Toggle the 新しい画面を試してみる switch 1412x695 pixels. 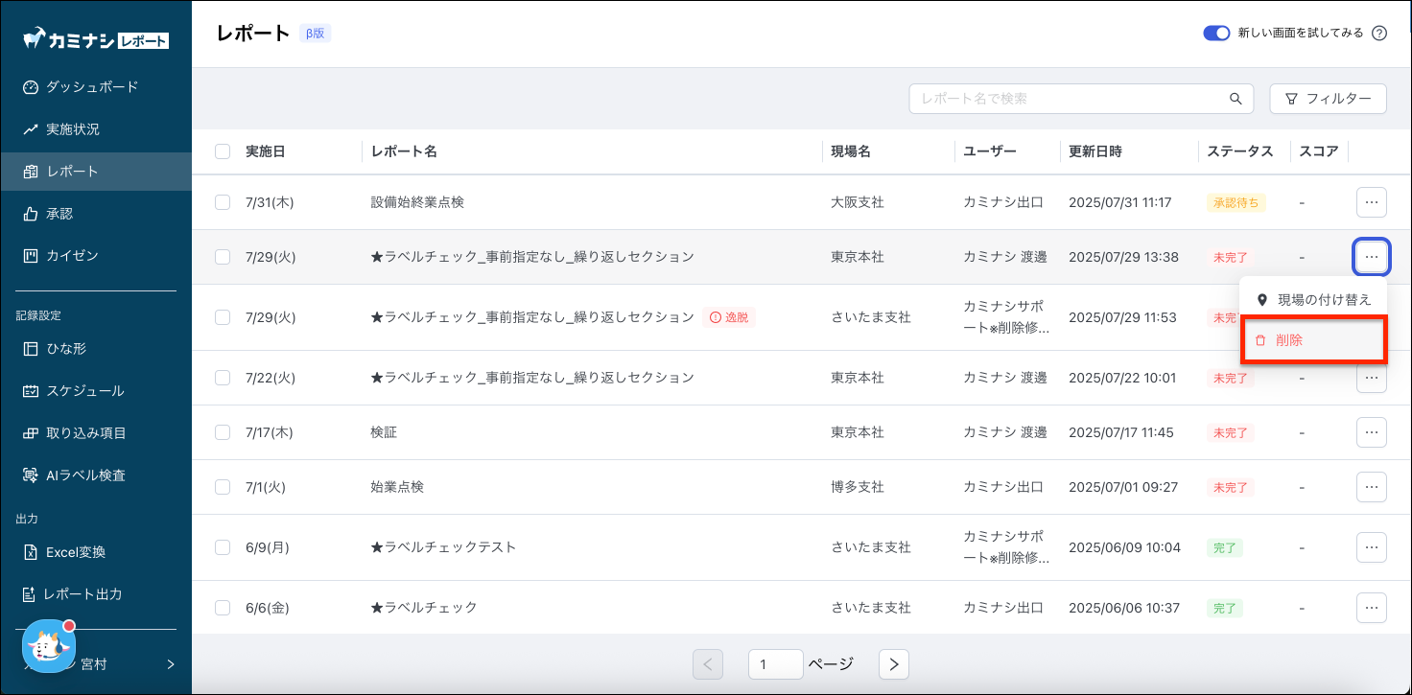click(1216, 34)
